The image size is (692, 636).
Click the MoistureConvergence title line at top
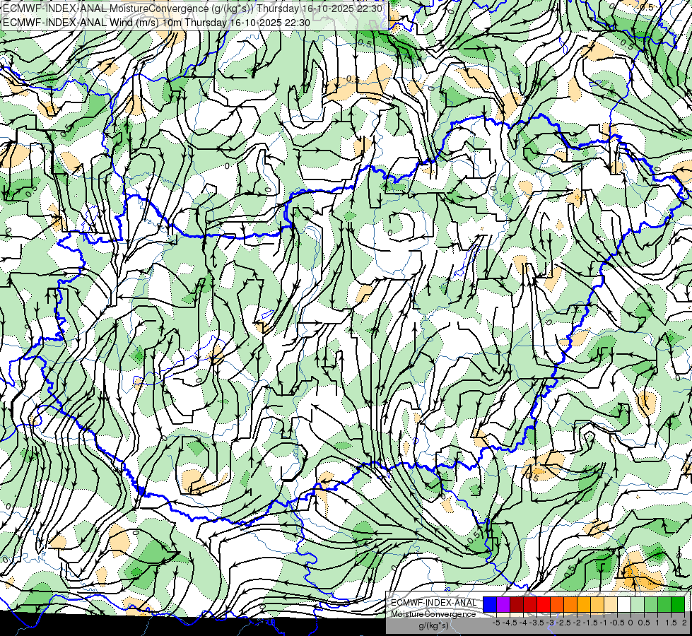192,8
